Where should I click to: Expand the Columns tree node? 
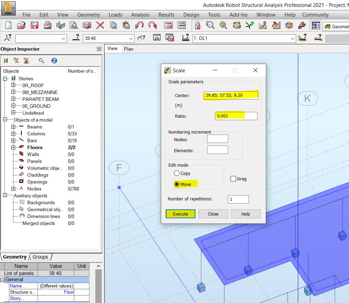coord(13,134)
